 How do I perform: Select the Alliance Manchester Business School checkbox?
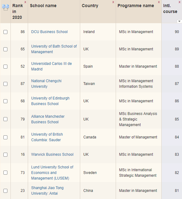click(x=5, y=119)
